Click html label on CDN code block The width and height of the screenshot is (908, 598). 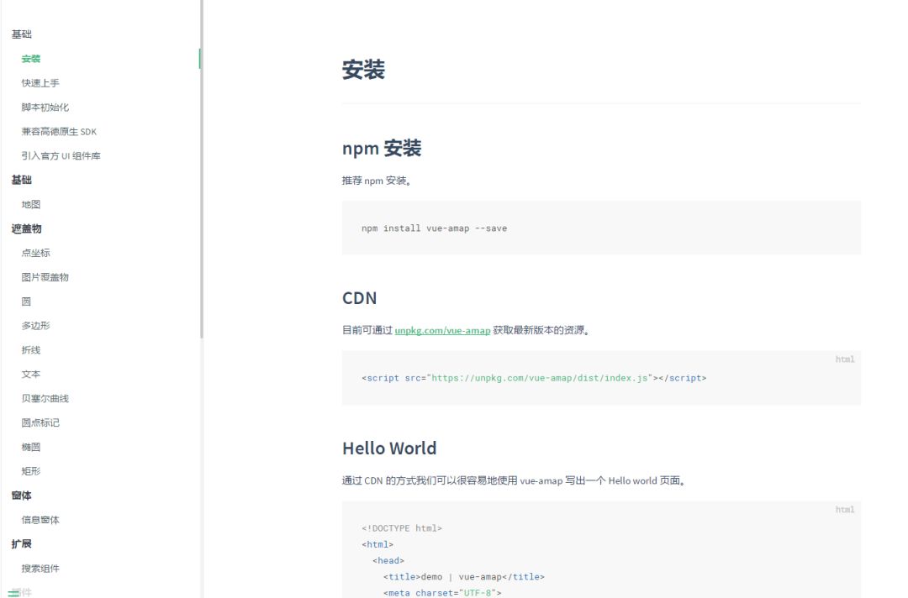(x=845, y=359)
